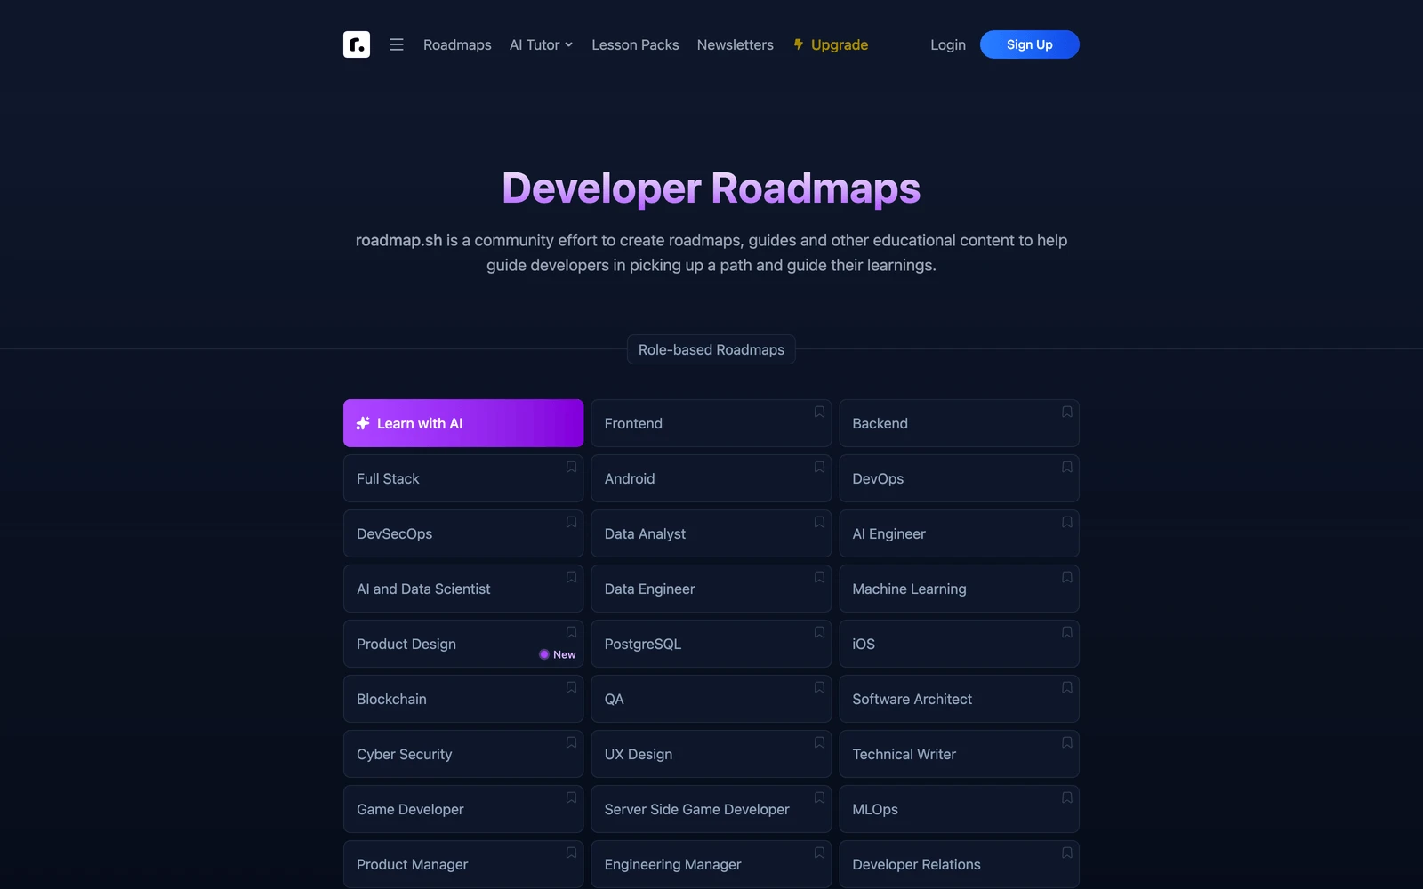The height and width of the screenshot is (889, 1423).
Task: Bookmark the DevOps roadmap
Action: pyautogui.click(x=1066, y=467)
